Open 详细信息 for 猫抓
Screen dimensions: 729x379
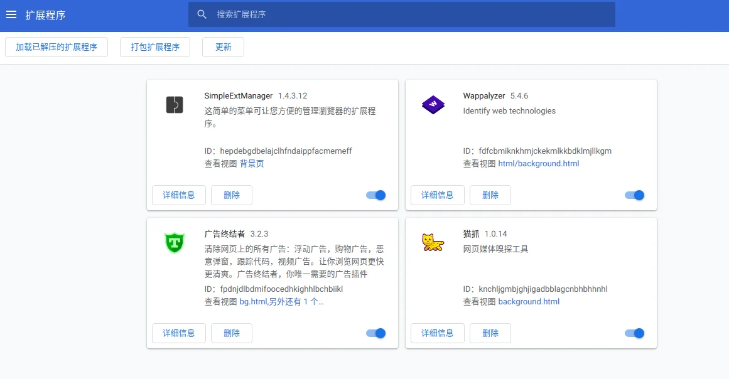pos(438,333)
